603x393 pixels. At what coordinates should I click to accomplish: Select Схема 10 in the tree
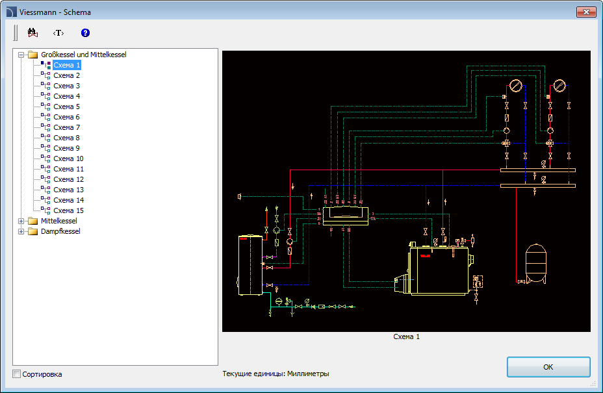68,158
